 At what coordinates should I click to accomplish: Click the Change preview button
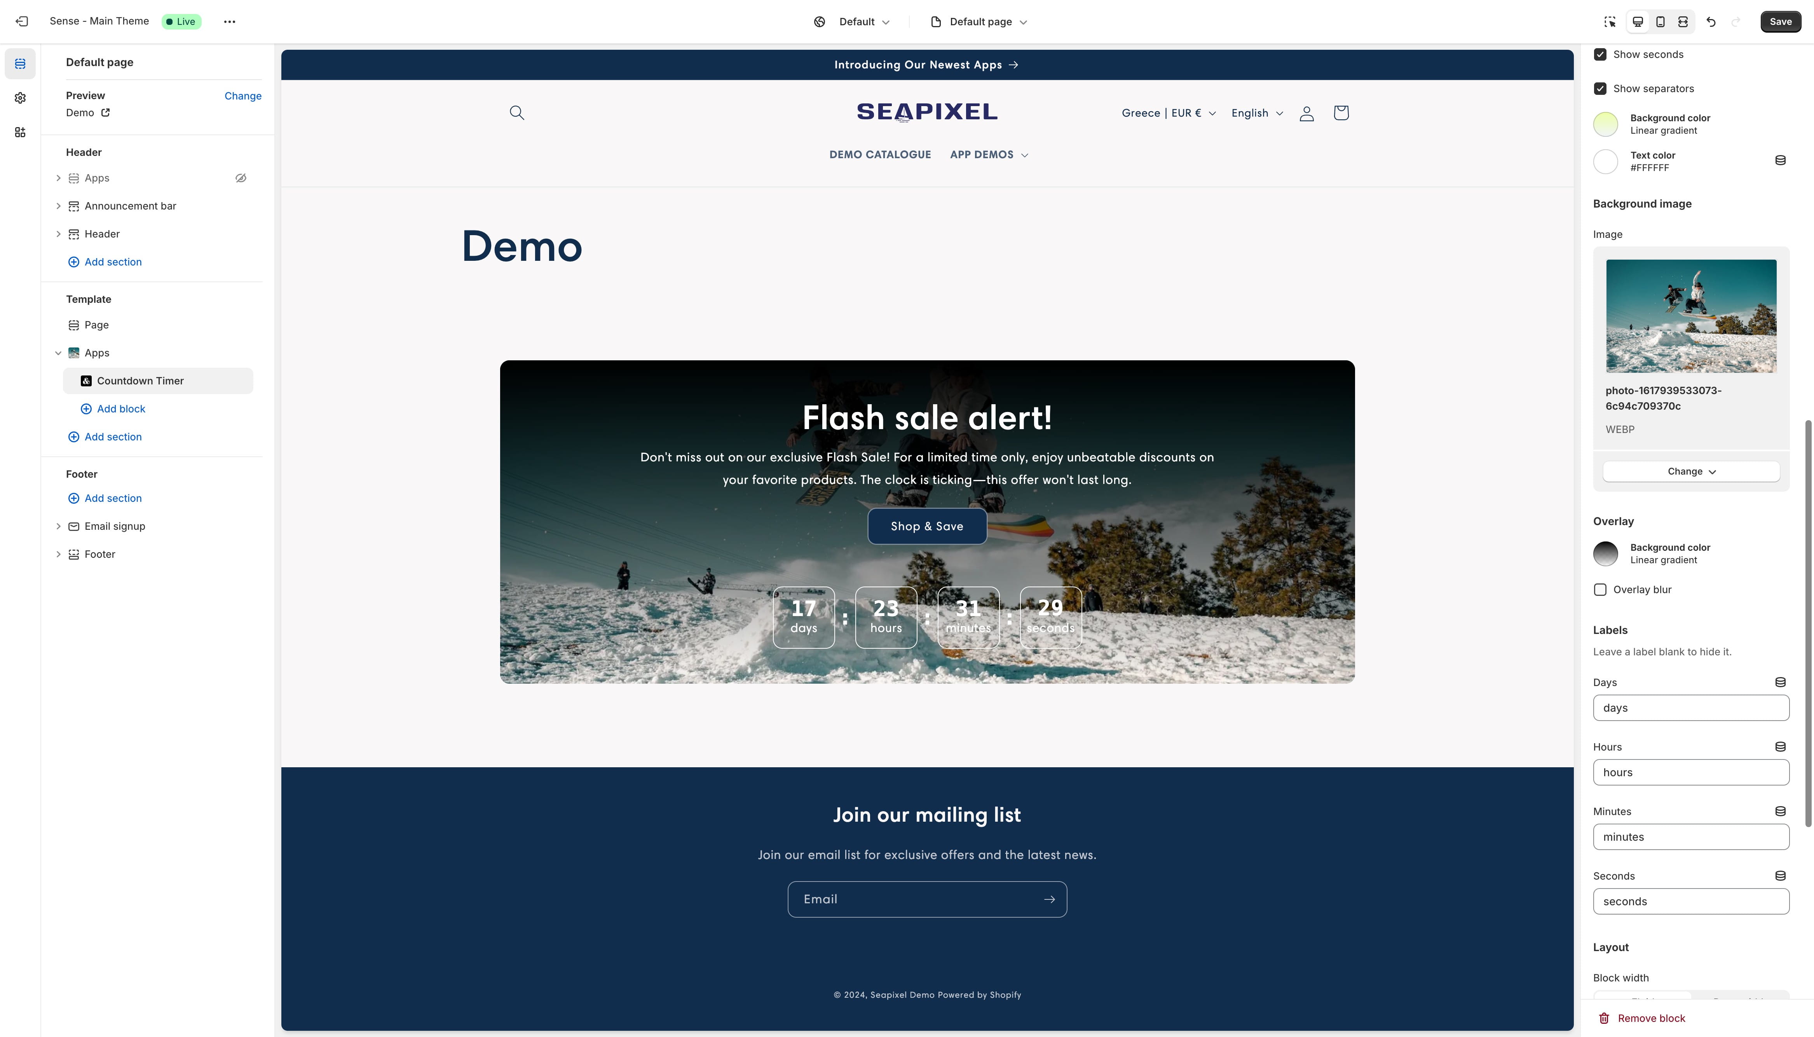point(242,96)
